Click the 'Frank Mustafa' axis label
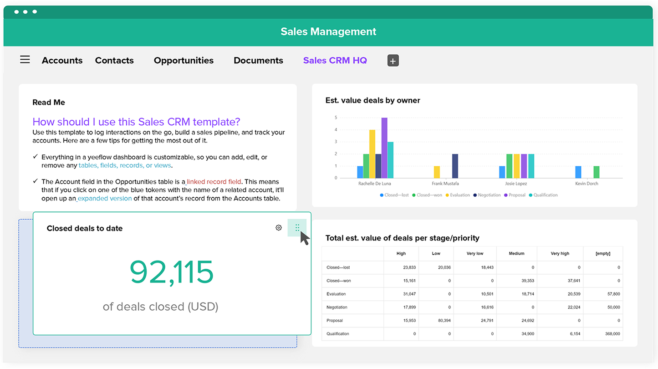This screenshot has width=658, height=369. (445, 184)
